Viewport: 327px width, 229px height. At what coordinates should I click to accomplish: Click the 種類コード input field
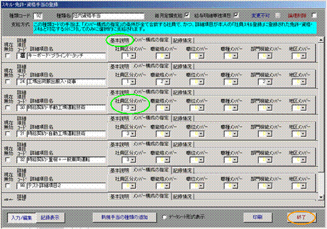(x=38, y=16)
